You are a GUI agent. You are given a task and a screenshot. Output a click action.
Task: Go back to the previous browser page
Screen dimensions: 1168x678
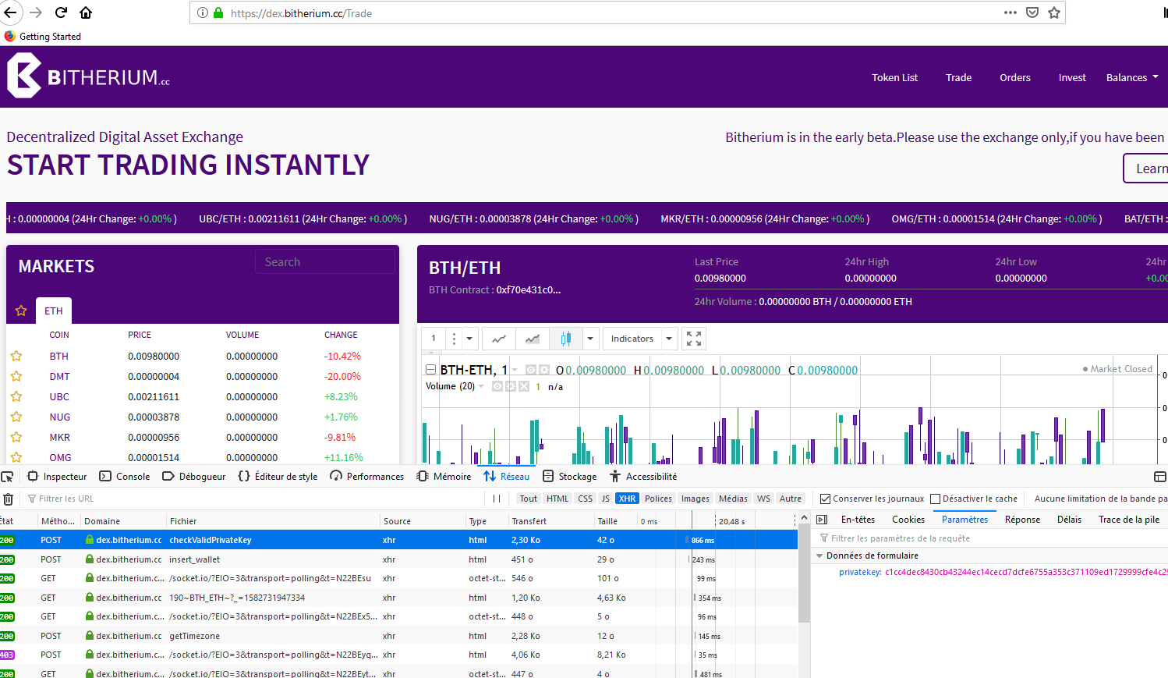(x=10, y=12)
